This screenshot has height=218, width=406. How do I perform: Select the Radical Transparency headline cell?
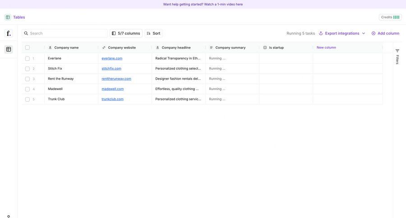tap(178, 59)
